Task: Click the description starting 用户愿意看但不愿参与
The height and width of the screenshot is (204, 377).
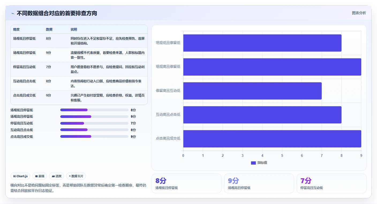Action: (108, 69)
